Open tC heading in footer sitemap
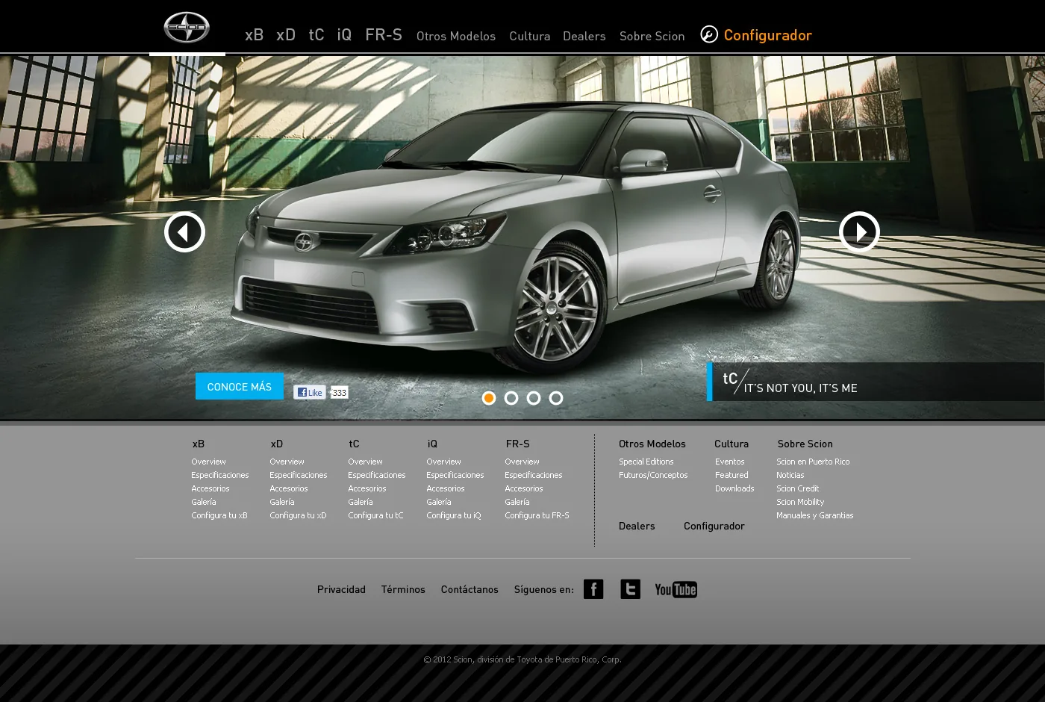Screen dimensions: 1045x702 (x=355, y=444)
